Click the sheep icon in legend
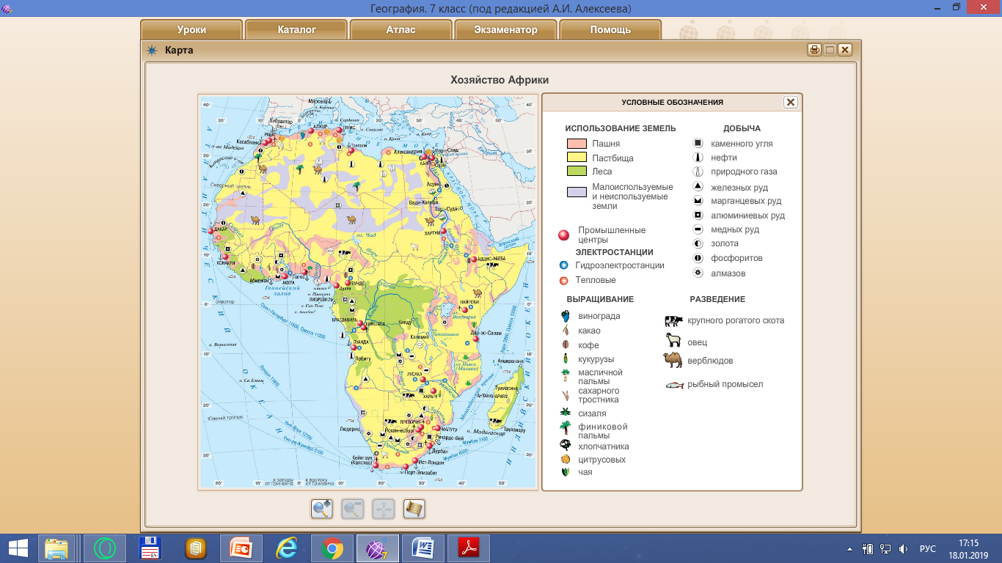The image size is (1002, 563). click(x=673, y=340)
